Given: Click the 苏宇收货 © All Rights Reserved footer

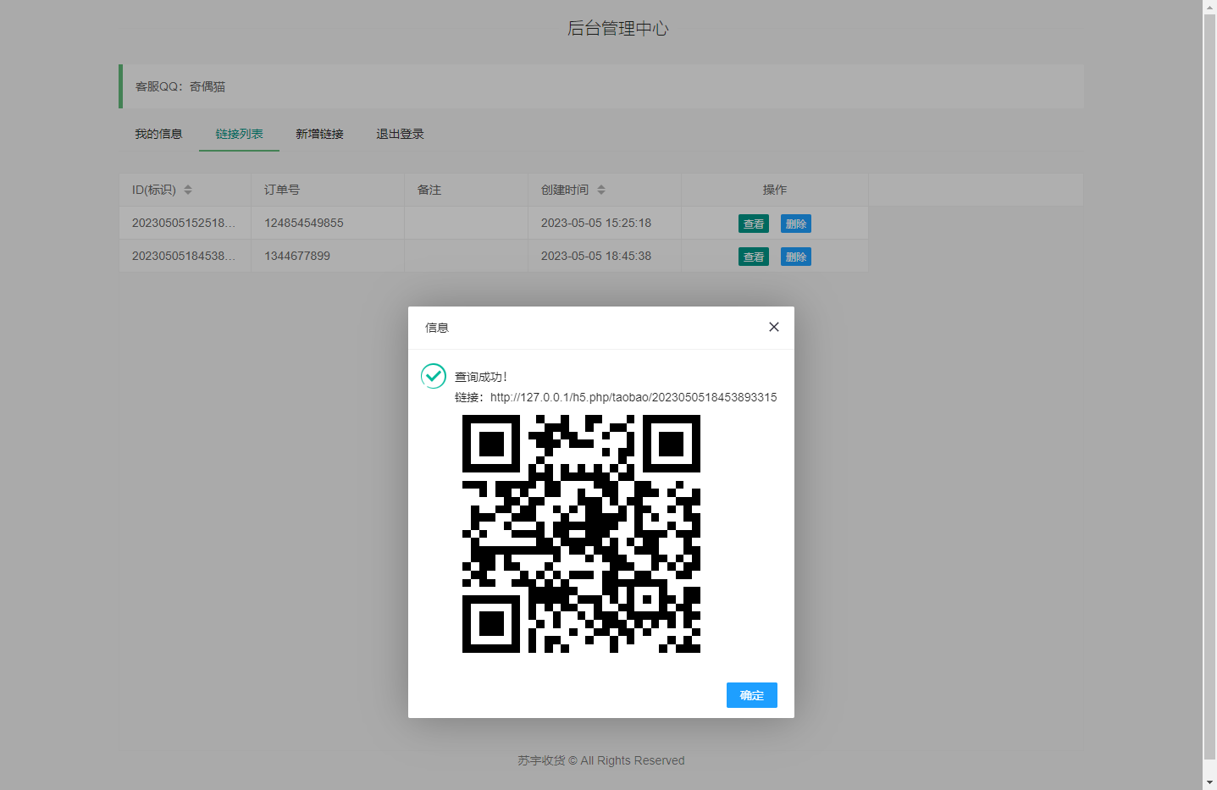Looking at the screenshot, I should click(601, 760).
